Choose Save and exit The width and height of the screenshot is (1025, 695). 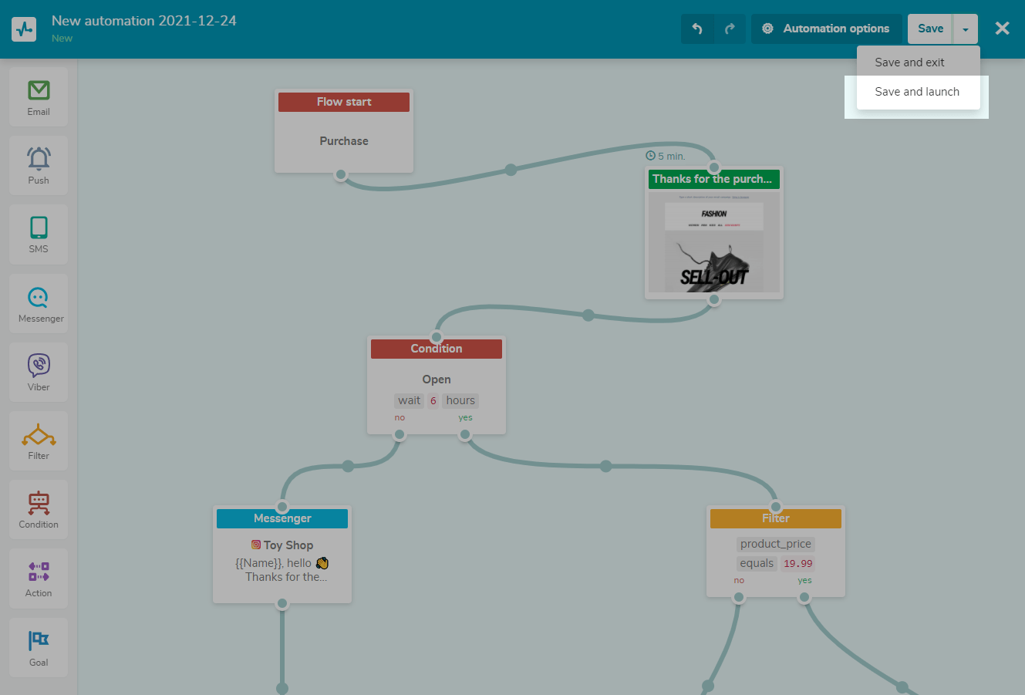pos(918,62)
